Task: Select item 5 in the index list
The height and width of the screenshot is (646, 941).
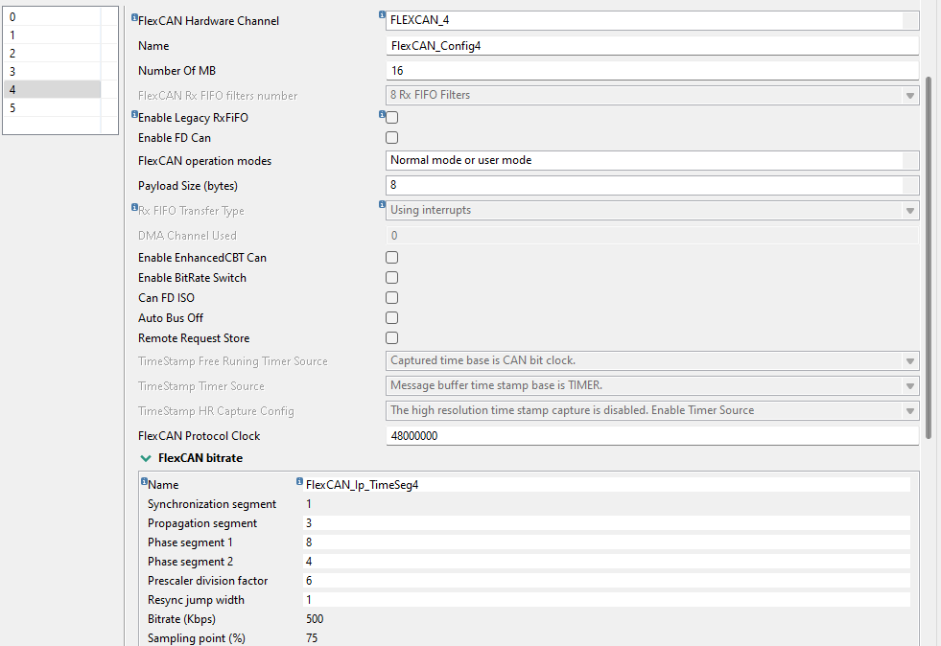Action: (52, 108)
